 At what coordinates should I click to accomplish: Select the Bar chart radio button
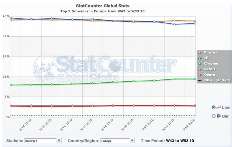214,116
